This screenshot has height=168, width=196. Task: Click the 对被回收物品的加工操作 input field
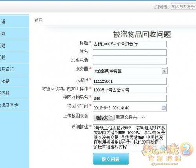click(x=129, y=90)
